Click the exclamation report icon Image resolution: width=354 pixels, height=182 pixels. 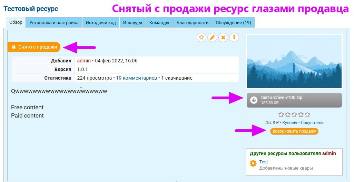click(234, 37)
